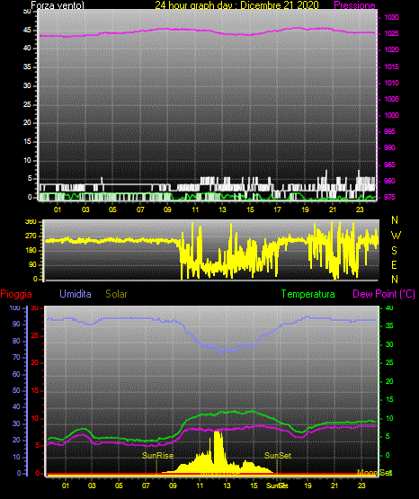This screenshot has height=499, width=419.
Task: Click the SunSet marker label in graph
Action: pyautogui.click(x=278, y=456)
